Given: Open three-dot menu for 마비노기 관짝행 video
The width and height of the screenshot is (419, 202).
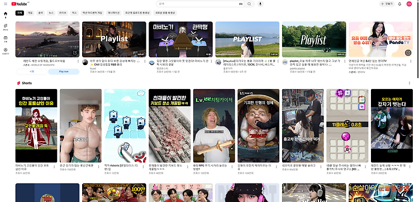Looking at the screenshot, I should click(211, 61).
